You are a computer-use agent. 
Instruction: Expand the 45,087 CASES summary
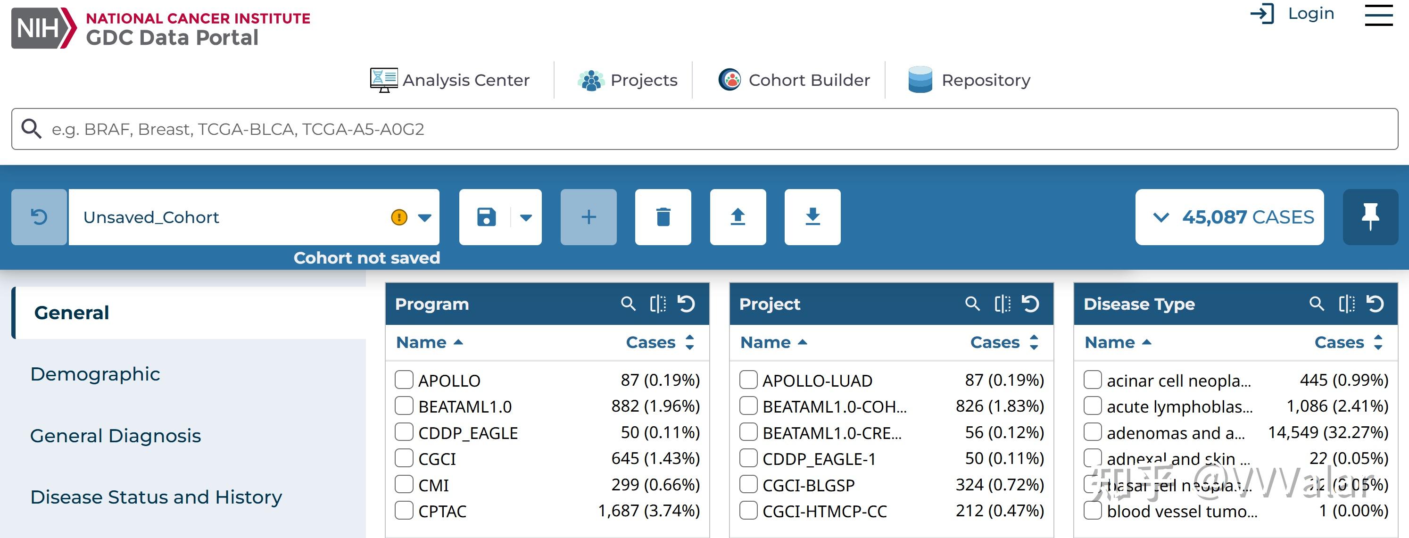tap(1230, 217)
